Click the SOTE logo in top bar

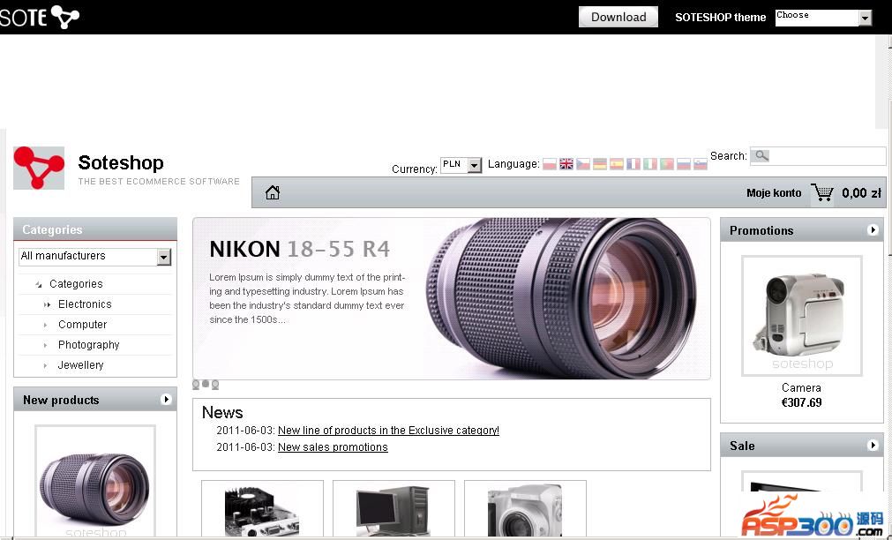pyautogui.click(x=39, y=17)
